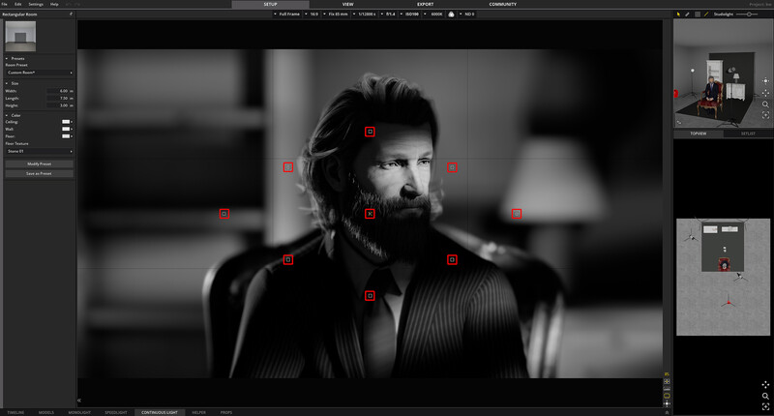Open the MODELS tab at bottom
The width and height of the screenshot is (774, 416).
click(45, 412)
